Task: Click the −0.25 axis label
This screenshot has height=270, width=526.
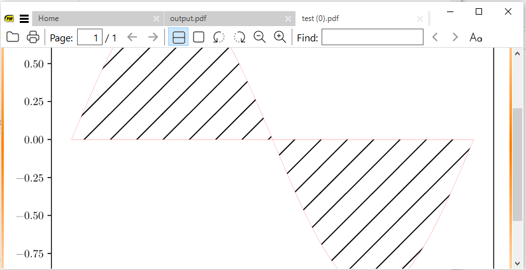Action: pos(31,178)
